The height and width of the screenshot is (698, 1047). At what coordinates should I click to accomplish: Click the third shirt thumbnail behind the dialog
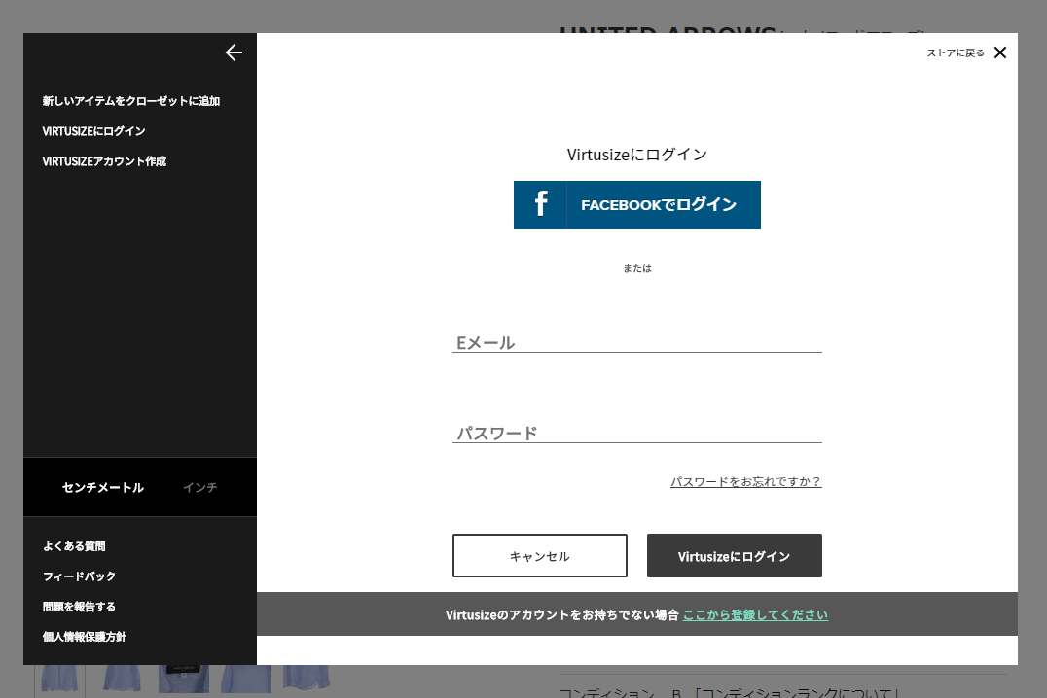pyautogui.click(x=184, y=679)
